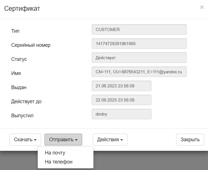The image size is (208, 170).
Task: Close the Сертификат dialog with the X icon
Action: pyautogui.click(x=202, y=7)
